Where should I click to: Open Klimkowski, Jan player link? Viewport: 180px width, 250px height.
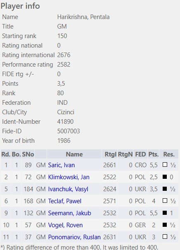[69, 177]
